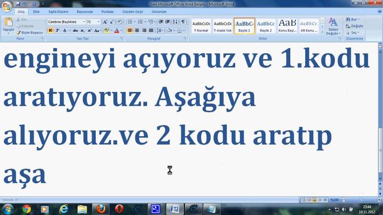
Task: Switch to the Görünüm tab
Action: point(159,12)
